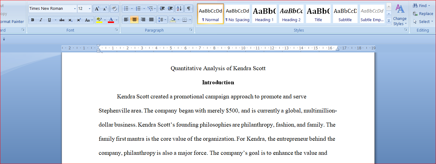Apply superscript formatting

79,20
